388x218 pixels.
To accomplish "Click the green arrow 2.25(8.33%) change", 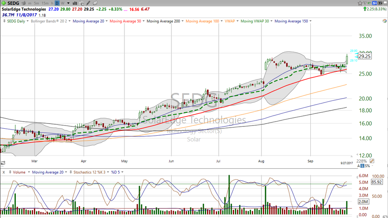I will tap(375, 9).
